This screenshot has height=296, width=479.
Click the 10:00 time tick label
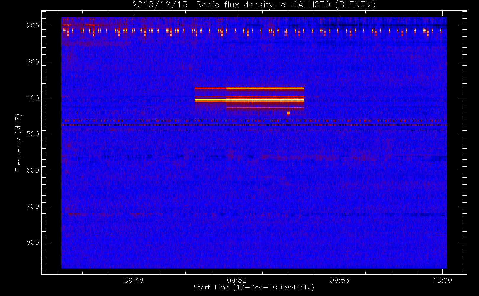[x=443, y=280]
